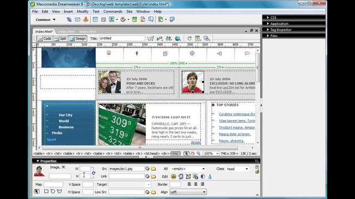This screenshot has width=355, height=199.
Task: Open the Insert menu
Action: pos(68,12)
